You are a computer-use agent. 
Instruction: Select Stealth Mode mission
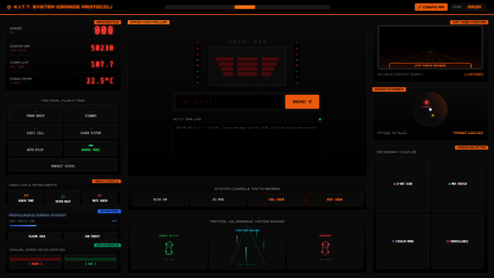402,241
